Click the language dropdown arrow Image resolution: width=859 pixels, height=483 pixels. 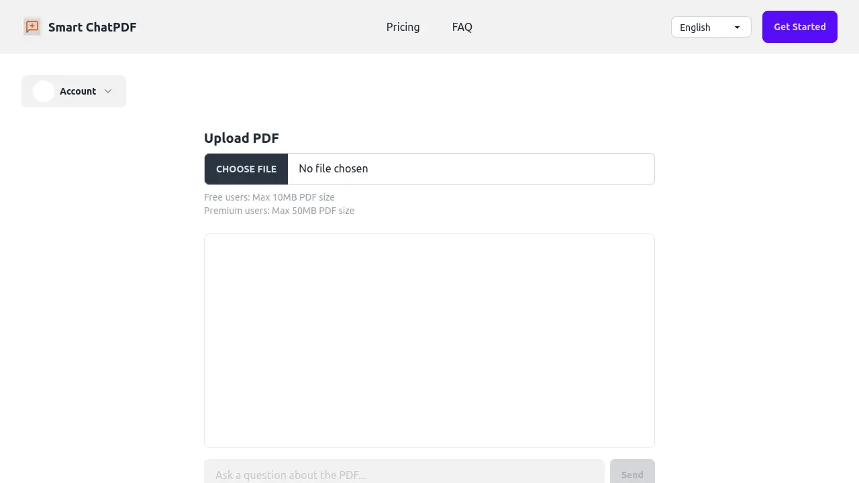tap(736, 27)
